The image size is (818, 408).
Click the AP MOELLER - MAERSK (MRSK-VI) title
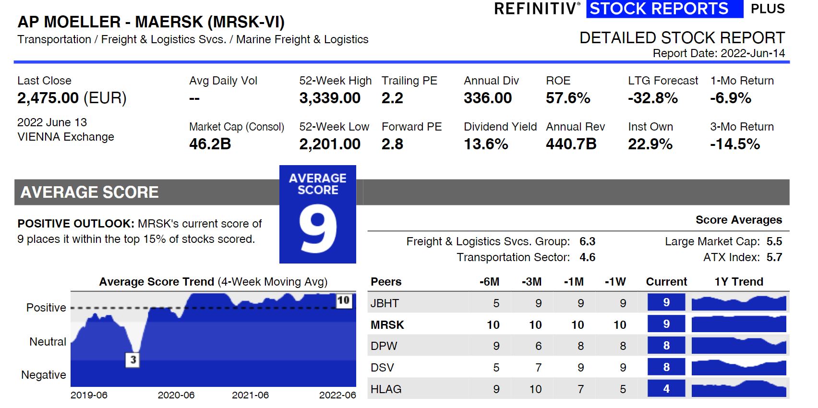(x=151, y=22)
